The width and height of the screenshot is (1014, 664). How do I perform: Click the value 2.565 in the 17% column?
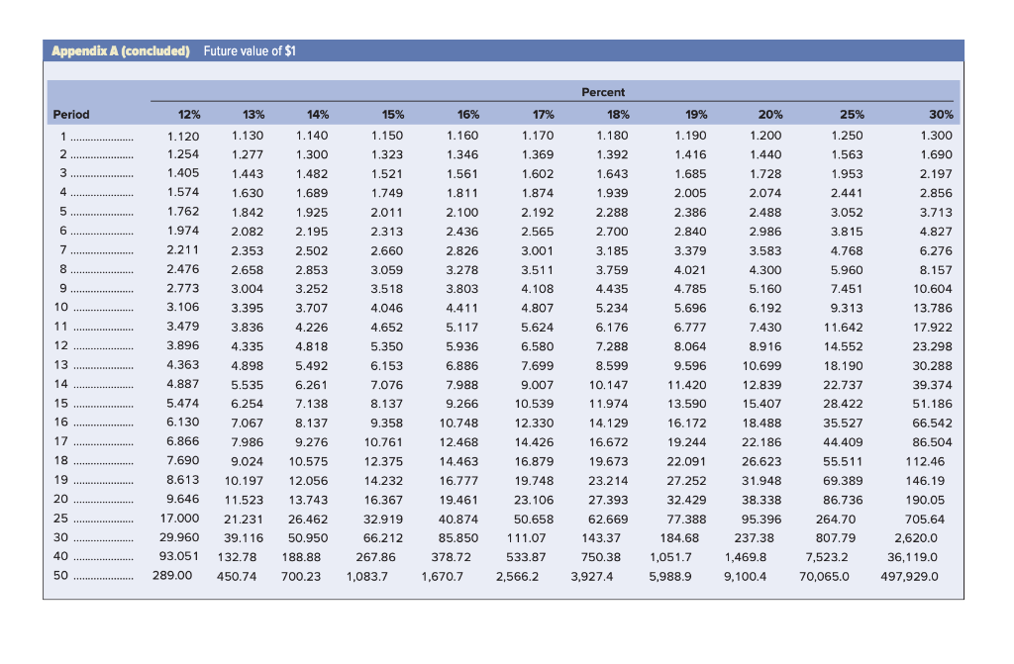pos(538,232)
